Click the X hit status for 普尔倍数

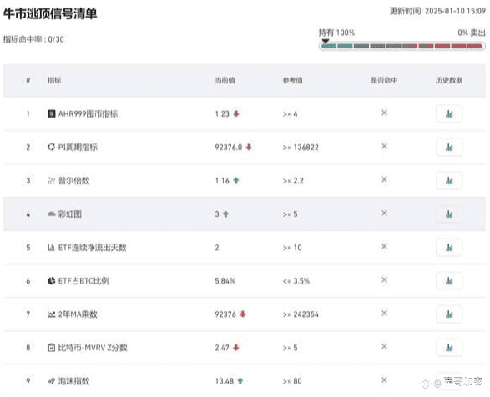tap(384, 179)
